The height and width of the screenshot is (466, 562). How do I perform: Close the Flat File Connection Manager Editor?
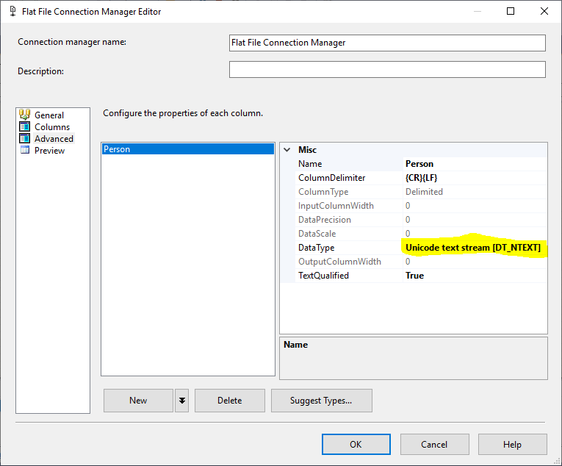point(544,11)
